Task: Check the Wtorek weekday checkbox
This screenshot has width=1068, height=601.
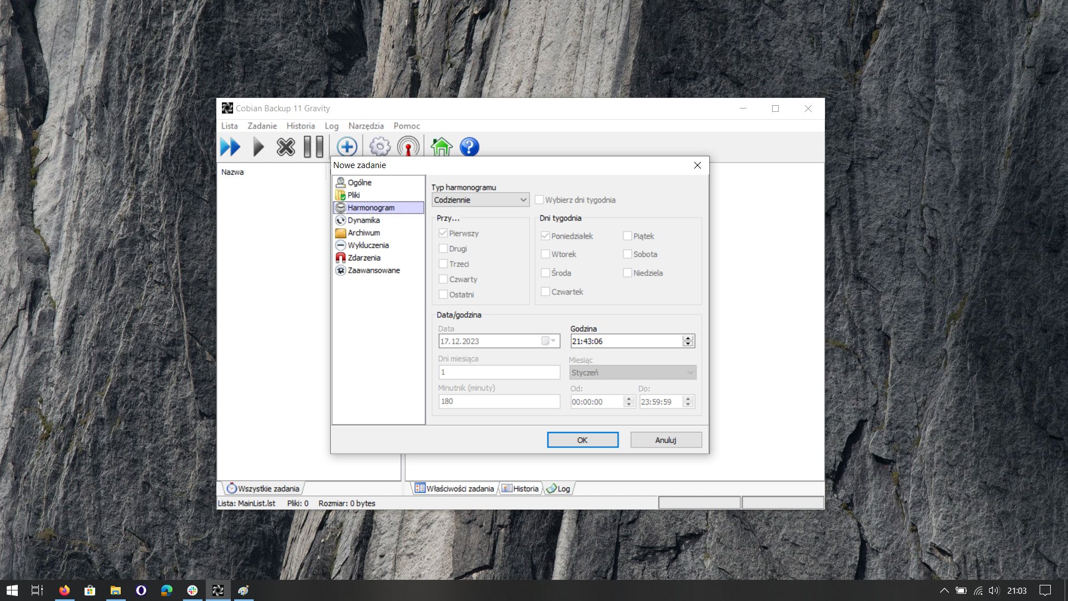Action: 546,254
